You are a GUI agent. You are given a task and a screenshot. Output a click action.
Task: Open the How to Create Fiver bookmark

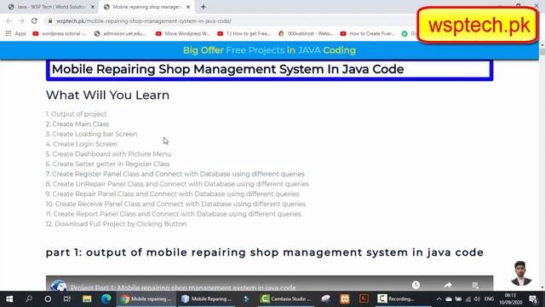point(367,33)
